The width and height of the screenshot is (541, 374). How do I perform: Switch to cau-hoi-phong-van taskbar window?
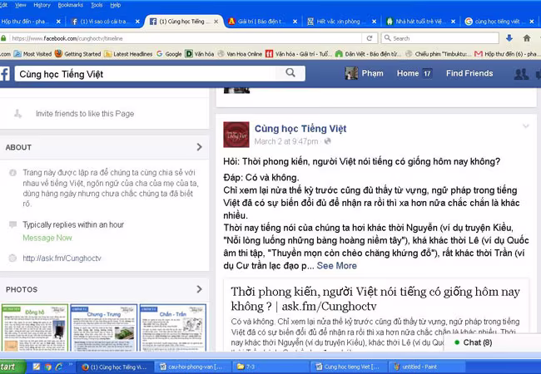coord(192,367)
